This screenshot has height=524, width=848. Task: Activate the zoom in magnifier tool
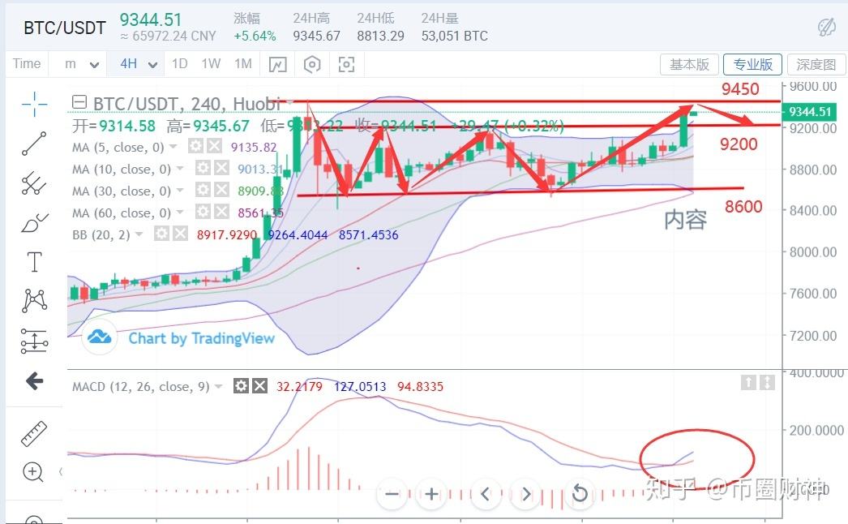pos(33,472)
